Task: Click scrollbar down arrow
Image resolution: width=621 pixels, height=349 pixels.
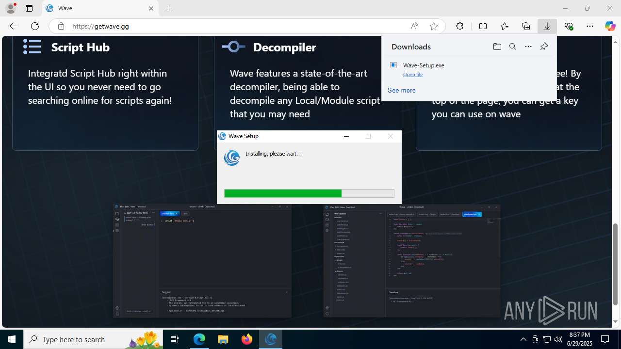Action: point(616,322)
